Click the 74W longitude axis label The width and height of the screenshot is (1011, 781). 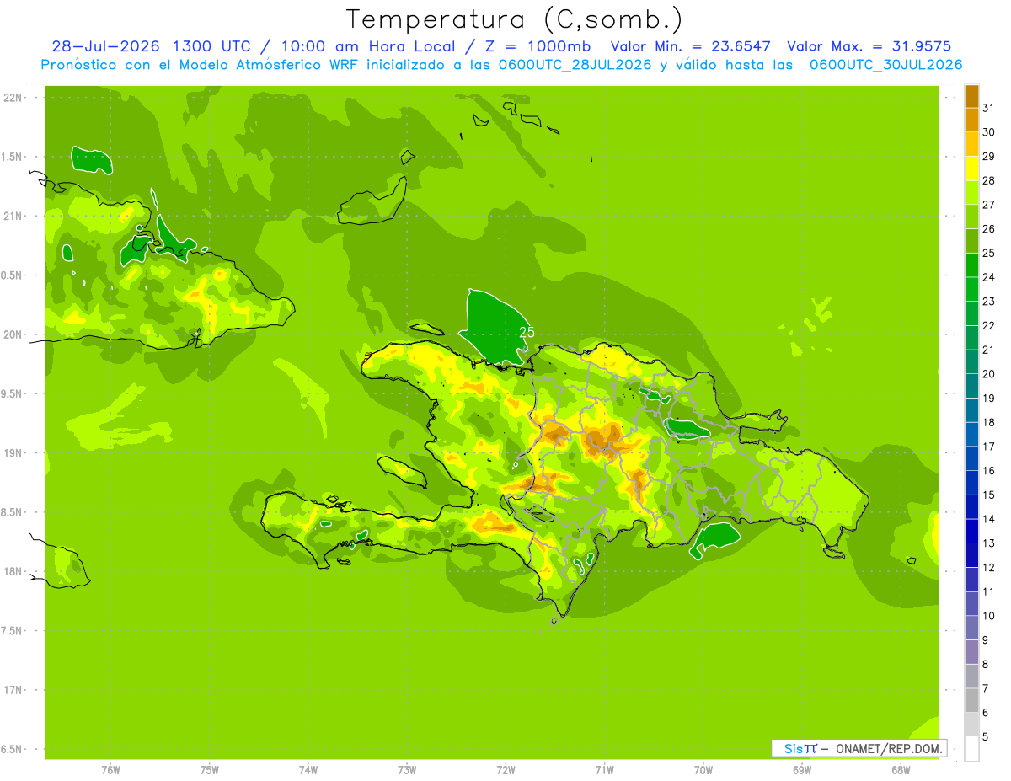point(308,770)
